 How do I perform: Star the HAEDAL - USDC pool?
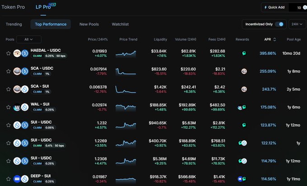point(8,53)
